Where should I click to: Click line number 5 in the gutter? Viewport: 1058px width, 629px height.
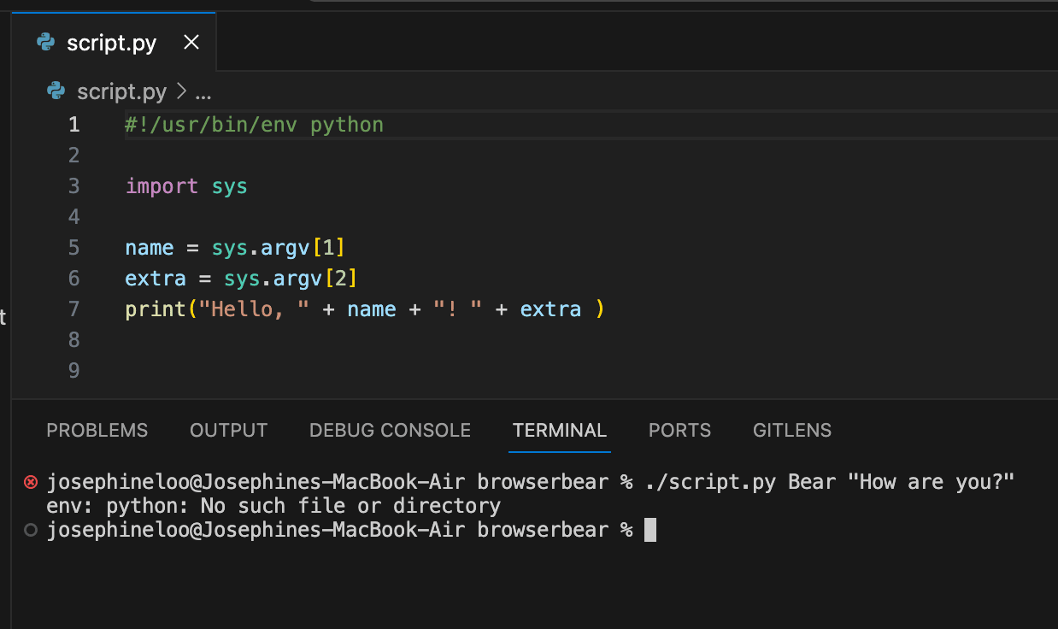pyautogui.click(x=73, y=248)
